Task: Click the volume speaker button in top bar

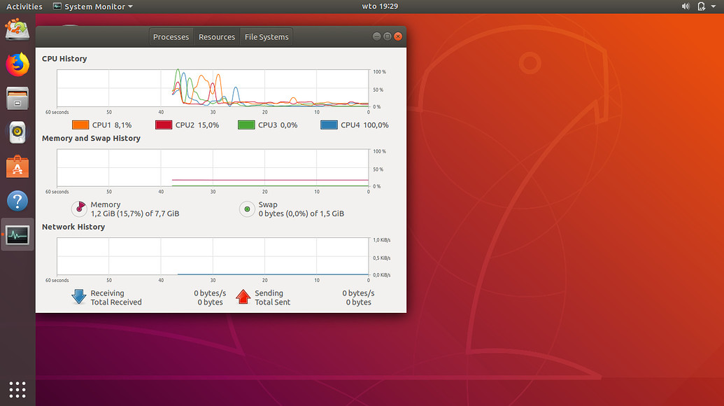Action: (x=684, y=6)
